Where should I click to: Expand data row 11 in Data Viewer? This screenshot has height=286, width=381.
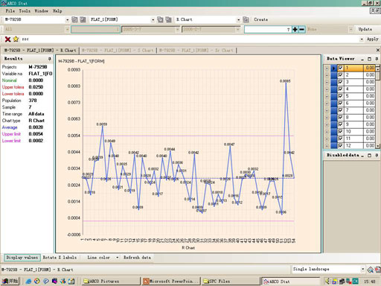pyautogui.click(x=327, y=139)
